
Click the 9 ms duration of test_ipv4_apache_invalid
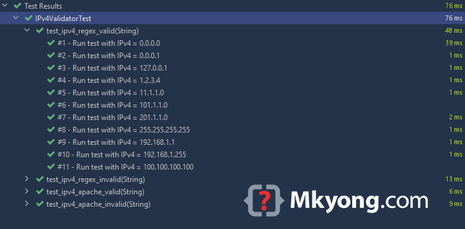tap(456, 204)
